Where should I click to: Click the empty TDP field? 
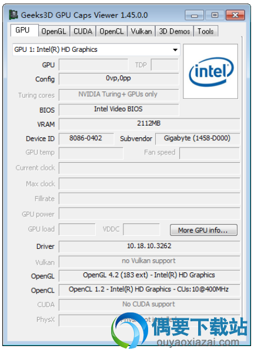point(165,65)
